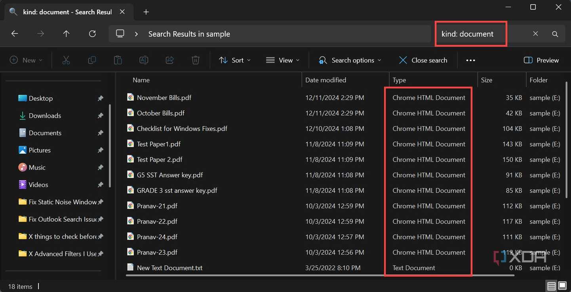Select Pranav-23.pdf

(x=157, y=252)
